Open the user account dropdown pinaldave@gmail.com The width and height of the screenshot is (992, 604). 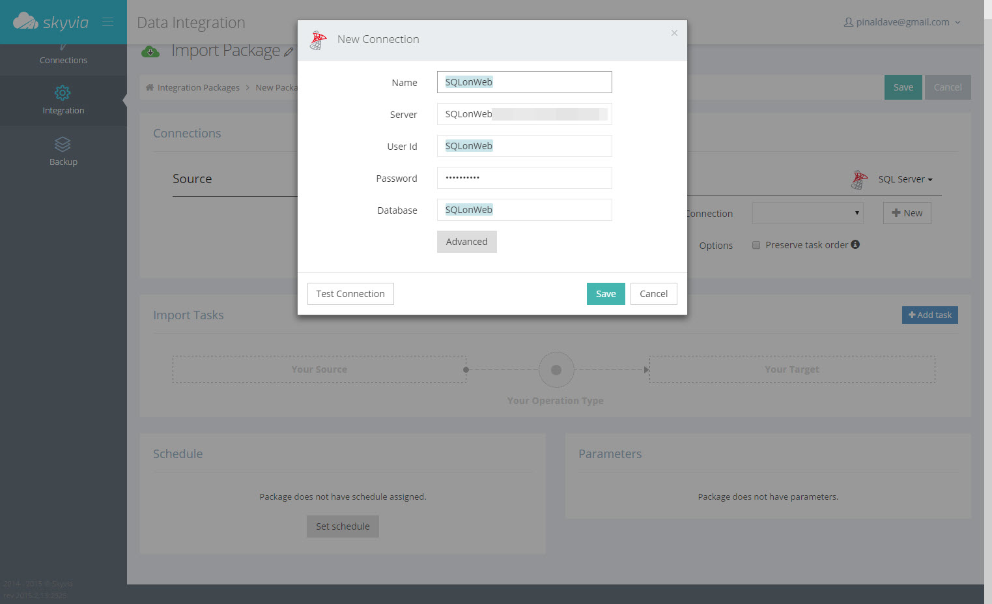[x=902, y=22]
